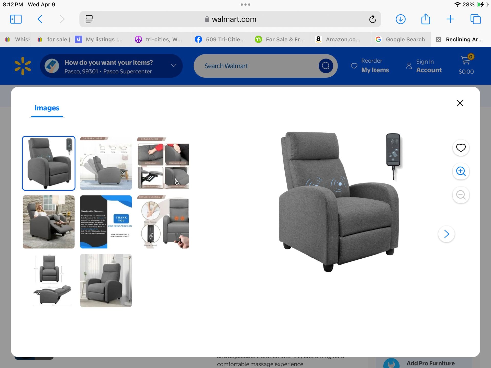Open Safari downloads
Image resolution: width=491 pixels, height=368 pixels.
[x=400, y=19]
